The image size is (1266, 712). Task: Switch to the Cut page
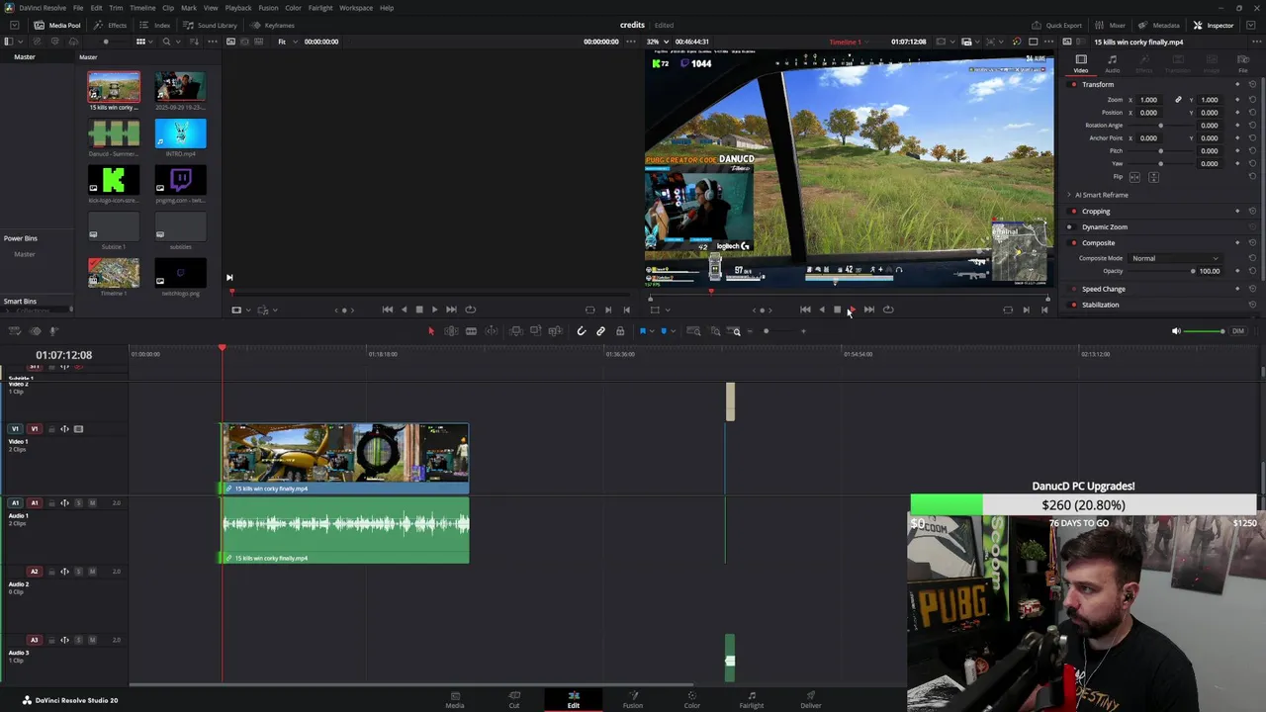[x=514, y=699]
